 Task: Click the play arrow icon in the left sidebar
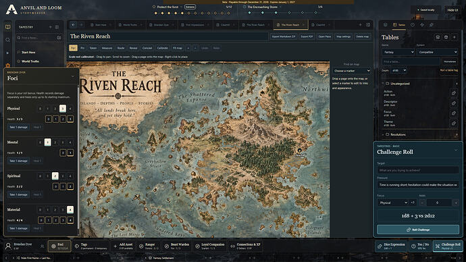(7, 53)
